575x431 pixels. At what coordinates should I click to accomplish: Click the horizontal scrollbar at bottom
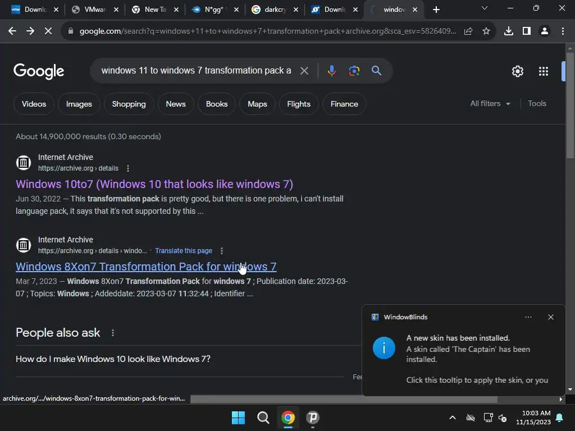(x=344, y=399)
